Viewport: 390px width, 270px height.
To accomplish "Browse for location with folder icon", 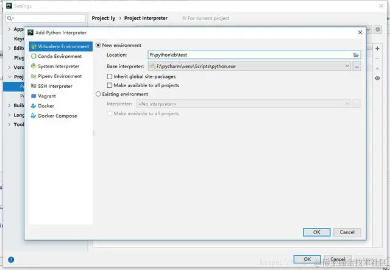I will pyautogui.click(x=356, y=55).
